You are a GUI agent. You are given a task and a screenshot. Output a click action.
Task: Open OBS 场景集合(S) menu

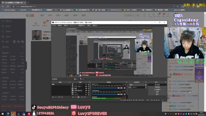82,25
